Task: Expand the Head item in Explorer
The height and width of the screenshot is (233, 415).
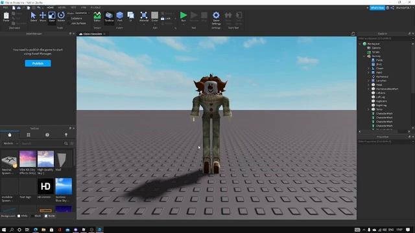Action: tap(369, 85)
